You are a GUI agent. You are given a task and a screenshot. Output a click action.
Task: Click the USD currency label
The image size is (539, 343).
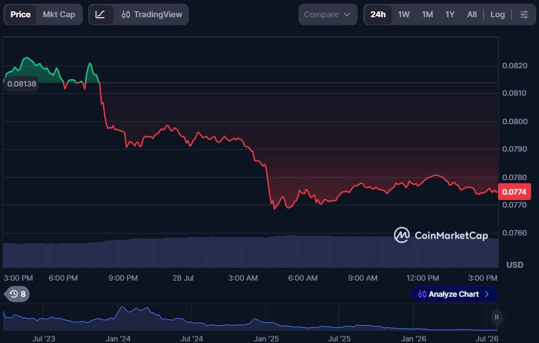pos(515,265)
